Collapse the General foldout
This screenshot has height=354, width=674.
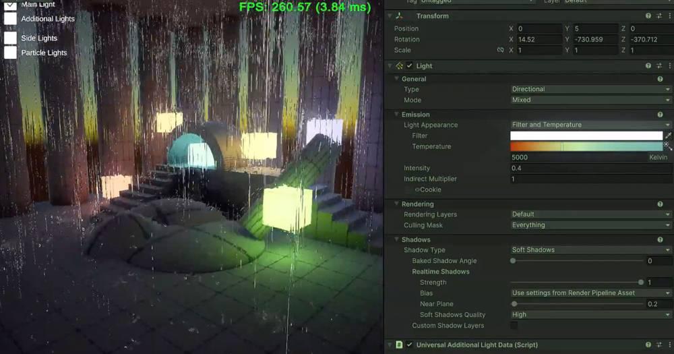pyautogui.click(x=397, y=79)
